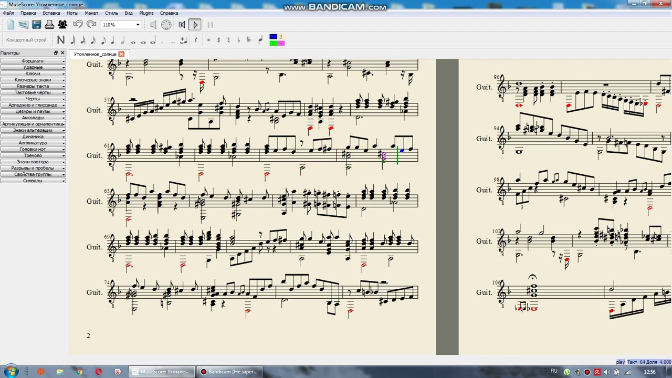This screenshot has height=378, width=672.
Task: Expand the Размеры такта palette
Action: pyautogui.click(x=33, y=86)
